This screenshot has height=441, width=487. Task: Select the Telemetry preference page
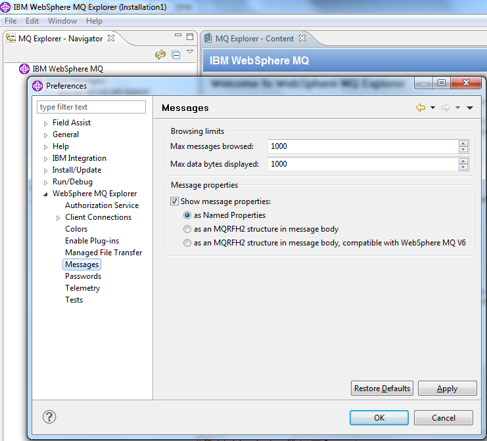point(83,288)
